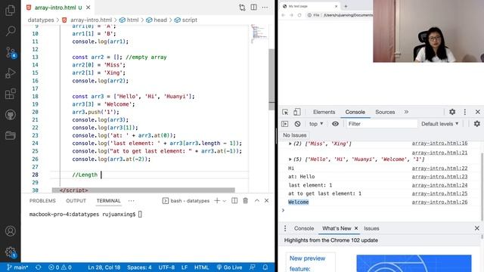This screenshot has height=272, width=484.
Task: Open Accounts menu in activity bar
Action: pyautogui.click(x=10, y=231)
